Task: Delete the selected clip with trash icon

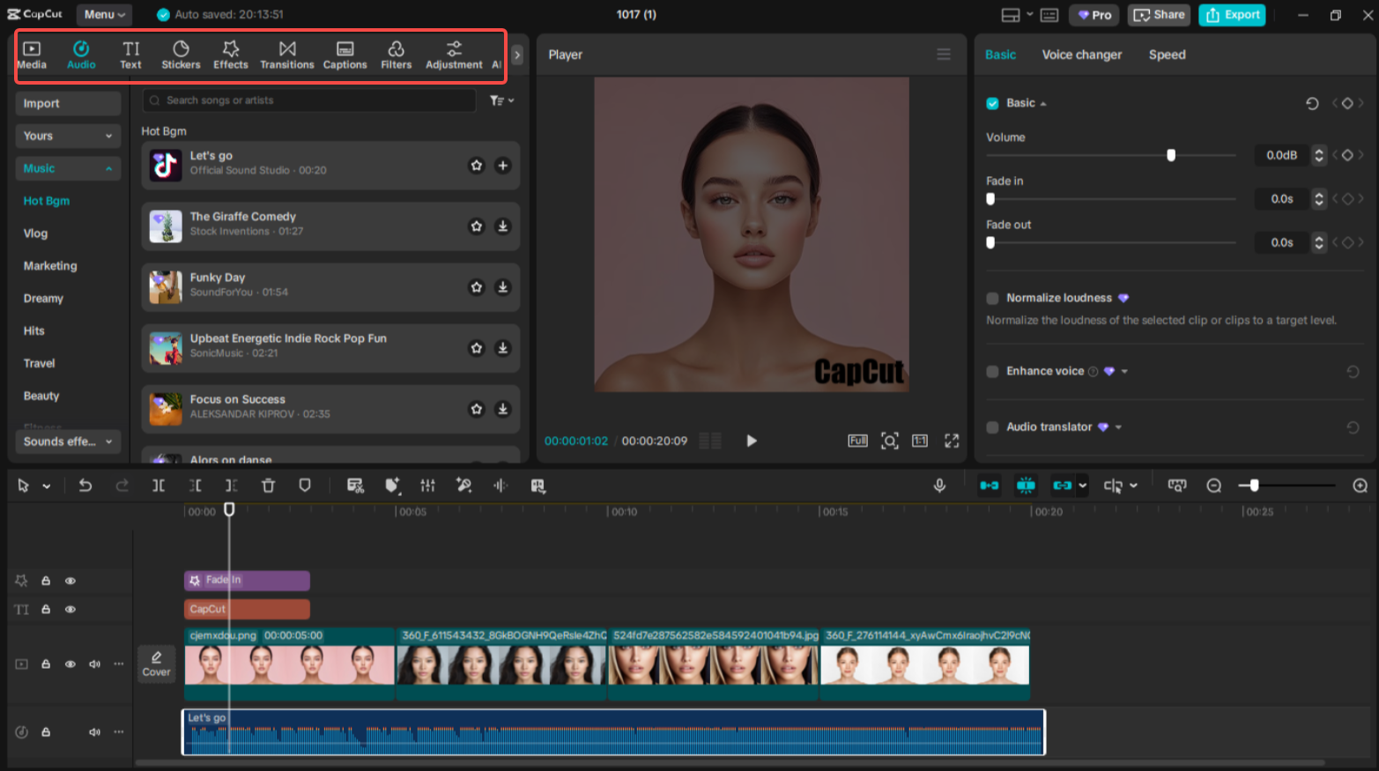Action: click(x=268, y=486)
